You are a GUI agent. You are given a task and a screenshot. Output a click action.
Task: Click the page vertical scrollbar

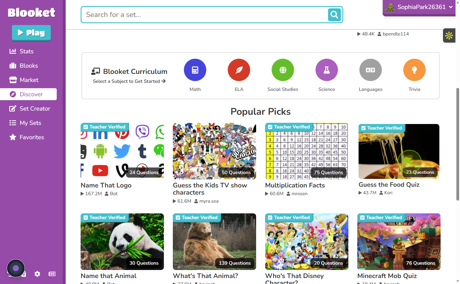coord(458,145)
